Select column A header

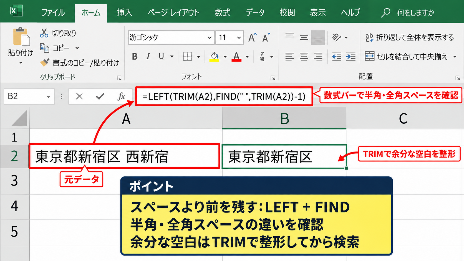tap(126, 118)
